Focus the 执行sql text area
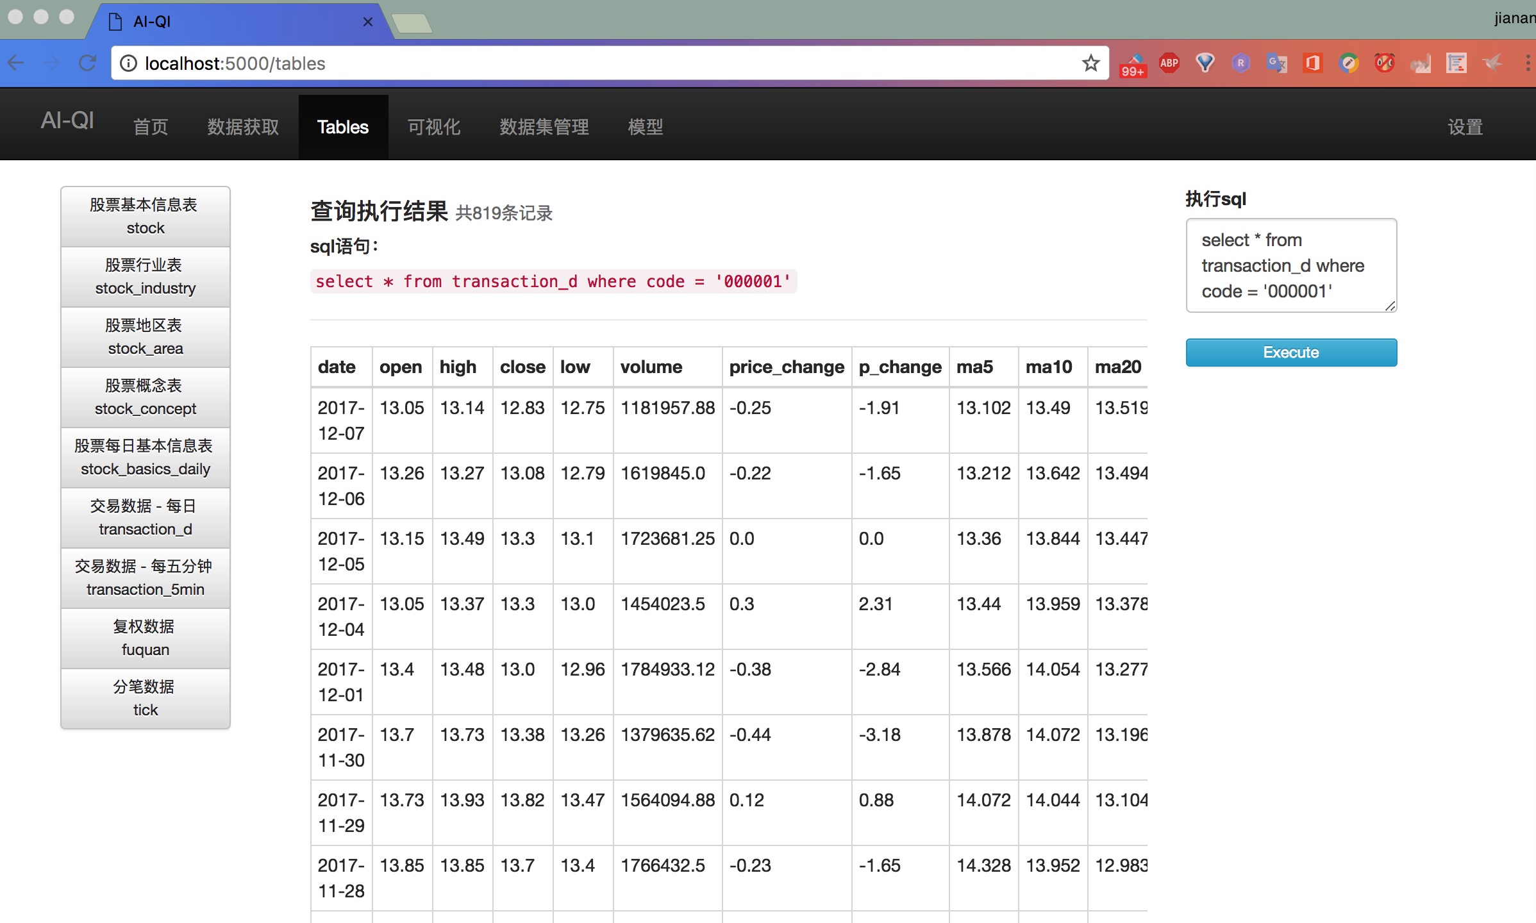Screen dimensions: 1536x923 1290,265
